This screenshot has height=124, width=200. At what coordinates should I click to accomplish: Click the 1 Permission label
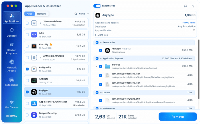point(79,105)
